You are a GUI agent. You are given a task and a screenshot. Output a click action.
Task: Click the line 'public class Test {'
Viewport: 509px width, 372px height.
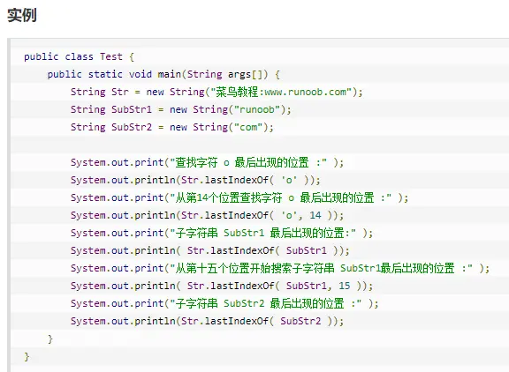[x=79, y=56]
